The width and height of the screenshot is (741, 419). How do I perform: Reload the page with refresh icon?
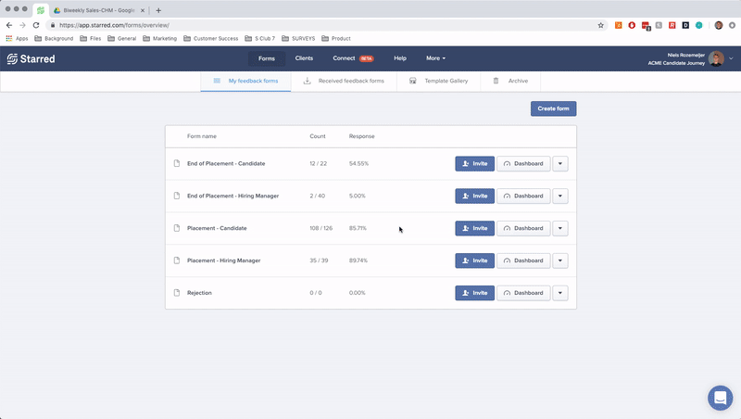[36, 25]
